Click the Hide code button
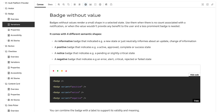Image resolution: width=217 pixels, height=112 pixels. 194,75
